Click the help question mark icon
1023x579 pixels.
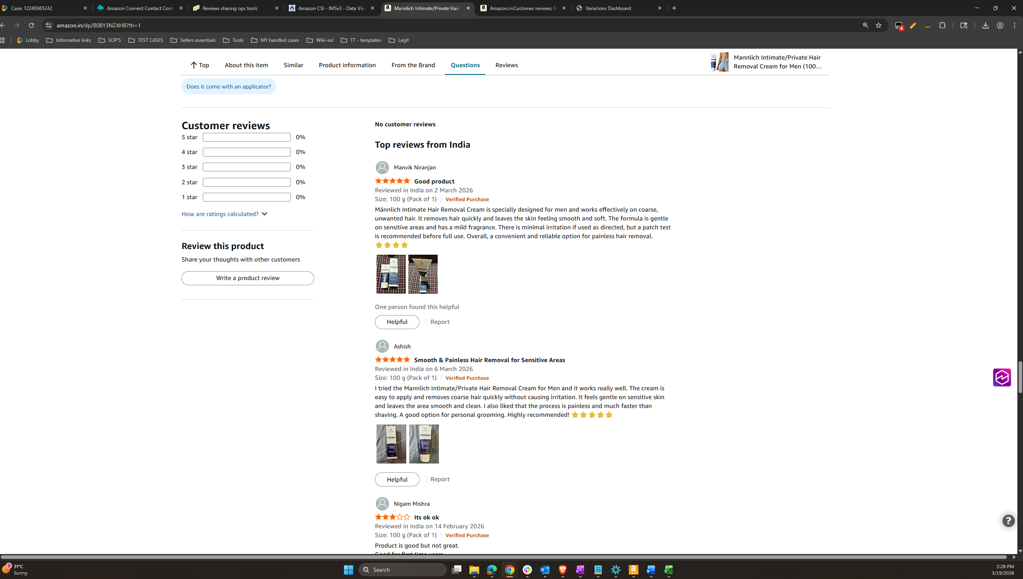click(x=1008, y=521)
